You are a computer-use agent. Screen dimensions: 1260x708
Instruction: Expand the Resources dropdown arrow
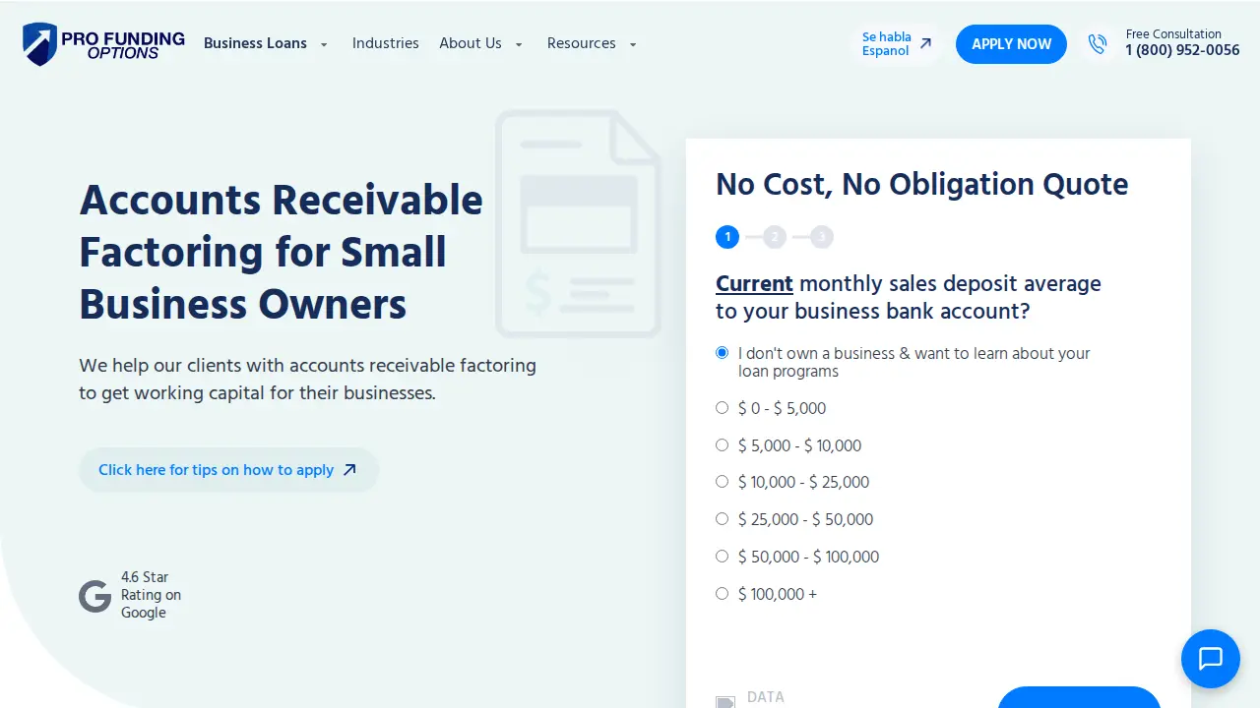tap(633, 45)
